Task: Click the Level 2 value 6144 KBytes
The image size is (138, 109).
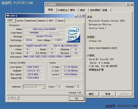Action: (71, 74)
